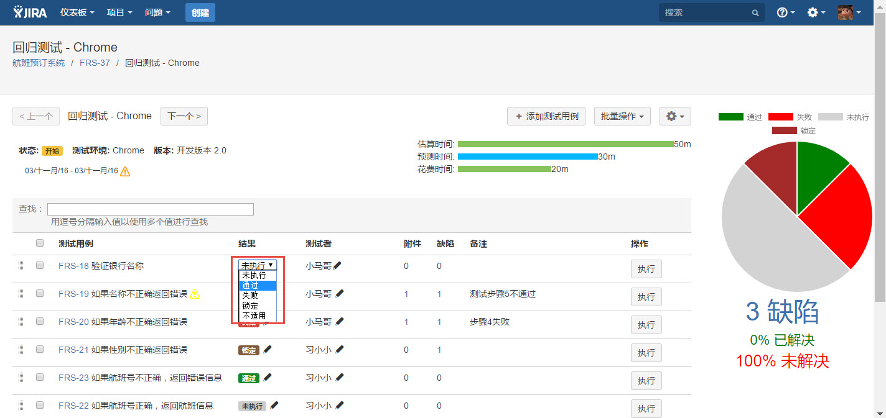Viewport: 886px width, 418px height.
Task: Collapse the FRS-18 result select box
Action: coord(258,265)
